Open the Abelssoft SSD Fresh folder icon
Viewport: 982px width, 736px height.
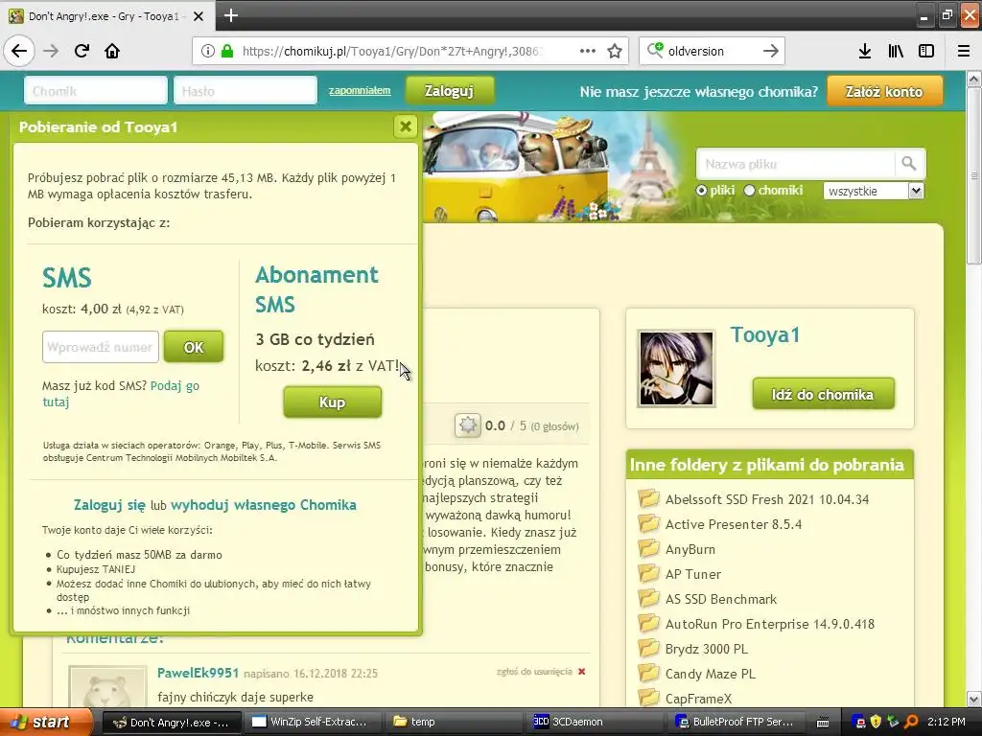(648, 498)
